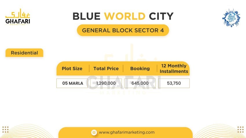Click the yellow footer bar

[126, 133]
